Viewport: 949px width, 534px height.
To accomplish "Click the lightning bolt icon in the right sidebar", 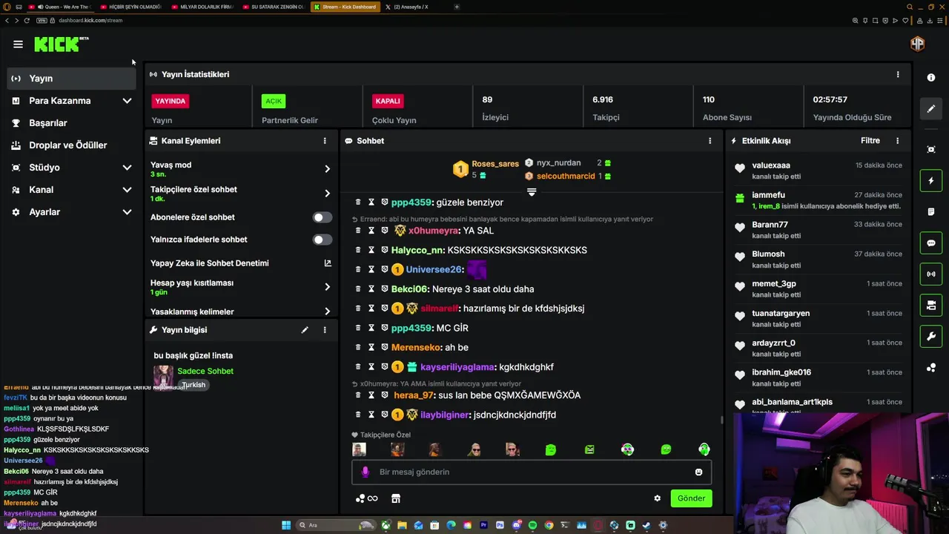I will [931, 181].
